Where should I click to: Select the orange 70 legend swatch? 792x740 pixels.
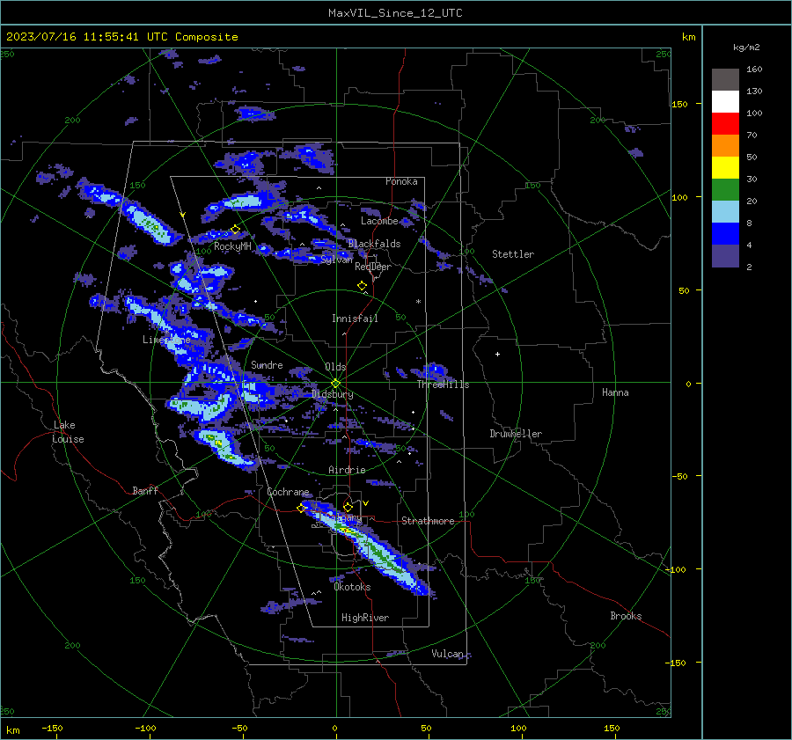click(x=725, y=145)
